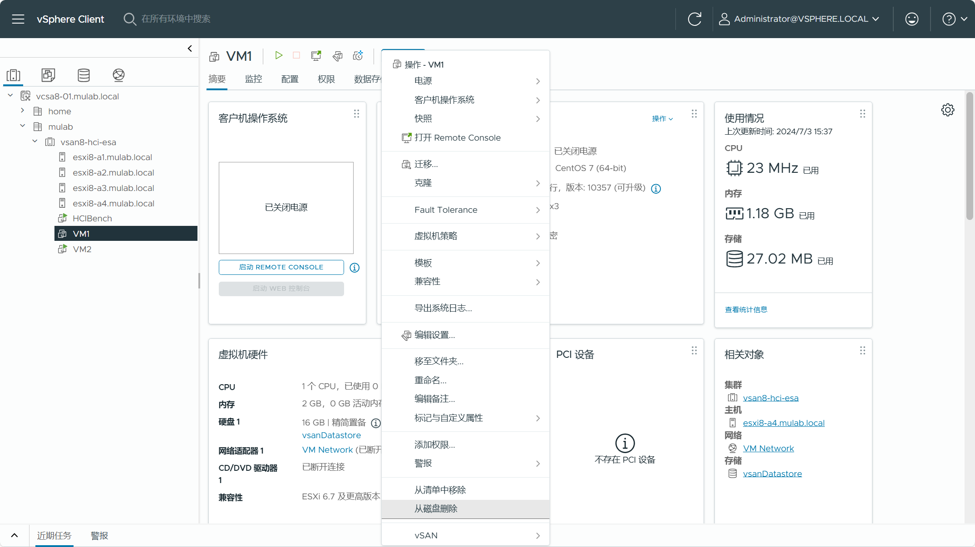Image resolution: width=975 pixels, height=547 pixels.
Task: Select 从磁盘删除 in actions menu
Action: (x=466, y=509)
